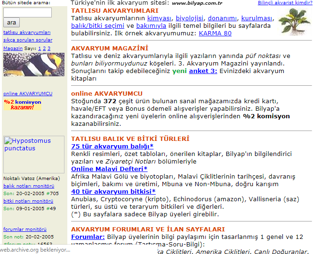
Task: Click 'Son: 09-01-2005 #49' text
Action: [30, 208]
